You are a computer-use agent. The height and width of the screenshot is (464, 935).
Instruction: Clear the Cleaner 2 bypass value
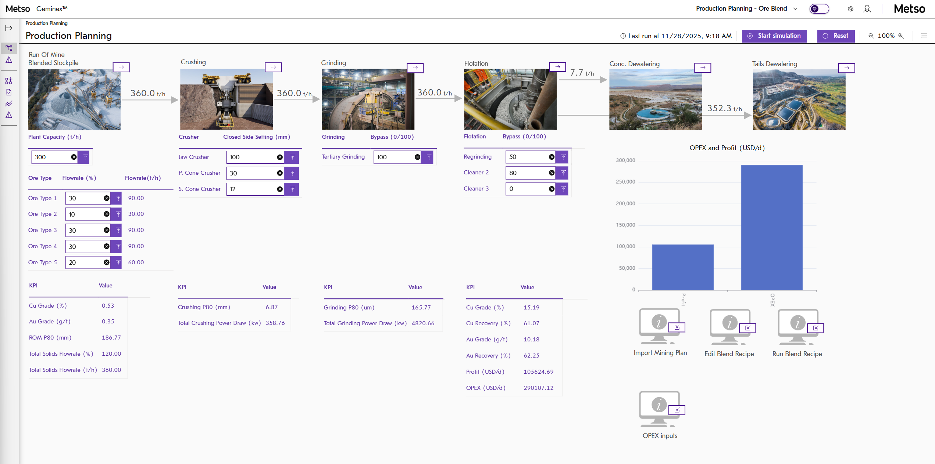[552, 173]
